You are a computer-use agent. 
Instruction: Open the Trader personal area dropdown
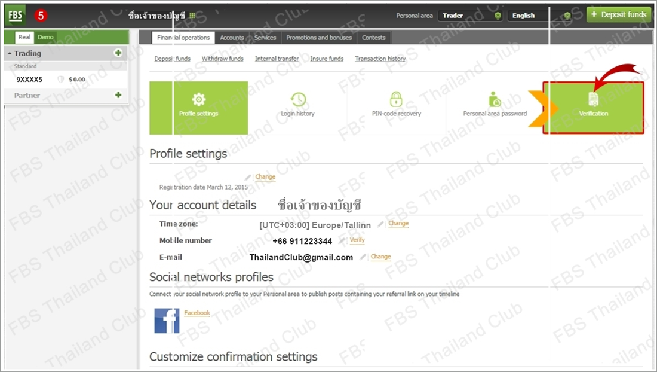[x=471, y=16]
